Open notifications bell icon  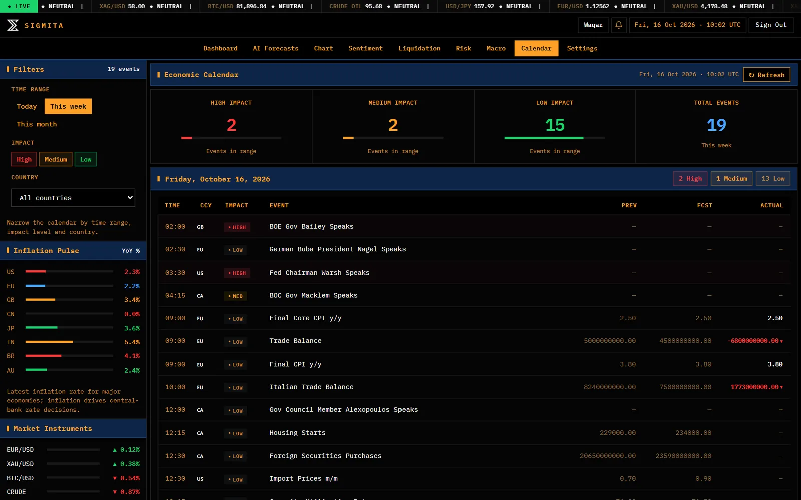[x=619, y=25]
